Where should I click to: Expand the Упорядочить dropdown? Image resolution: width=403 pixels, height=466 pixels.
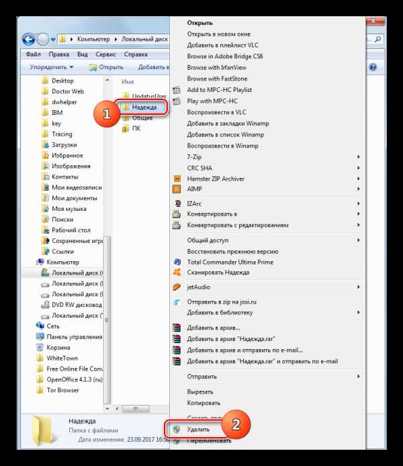(x=52, y=67)
